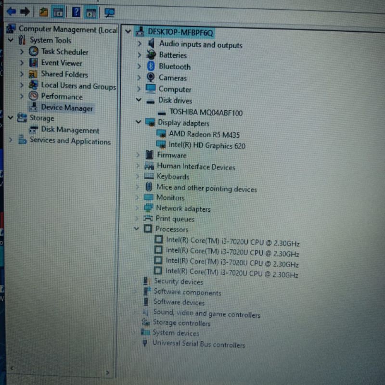Open Device Manager in the console tree
This screenshot has width=385, height=385.
tap(67, 108)
